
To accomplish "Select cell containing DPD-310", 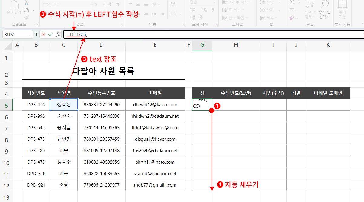I will [36, 174].
